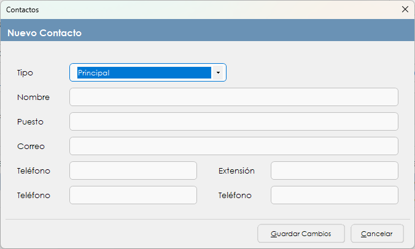The width and height of the screenshot is (415, 249).
Task: Click the Extensión label text
Action: click(236, 170)
